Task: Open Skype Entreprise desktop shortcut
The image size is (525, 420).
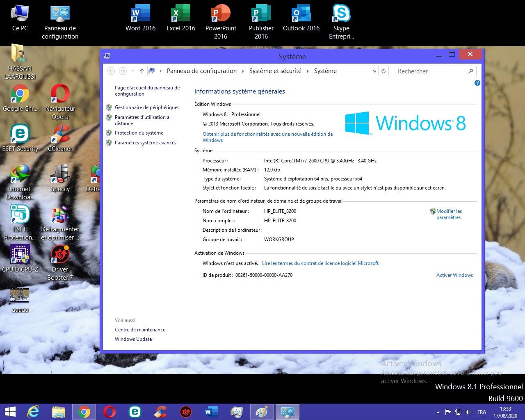Action: (x=341, y=22)
